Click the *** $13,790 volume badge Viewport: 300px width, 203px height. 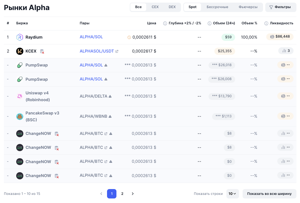(222, 96)
